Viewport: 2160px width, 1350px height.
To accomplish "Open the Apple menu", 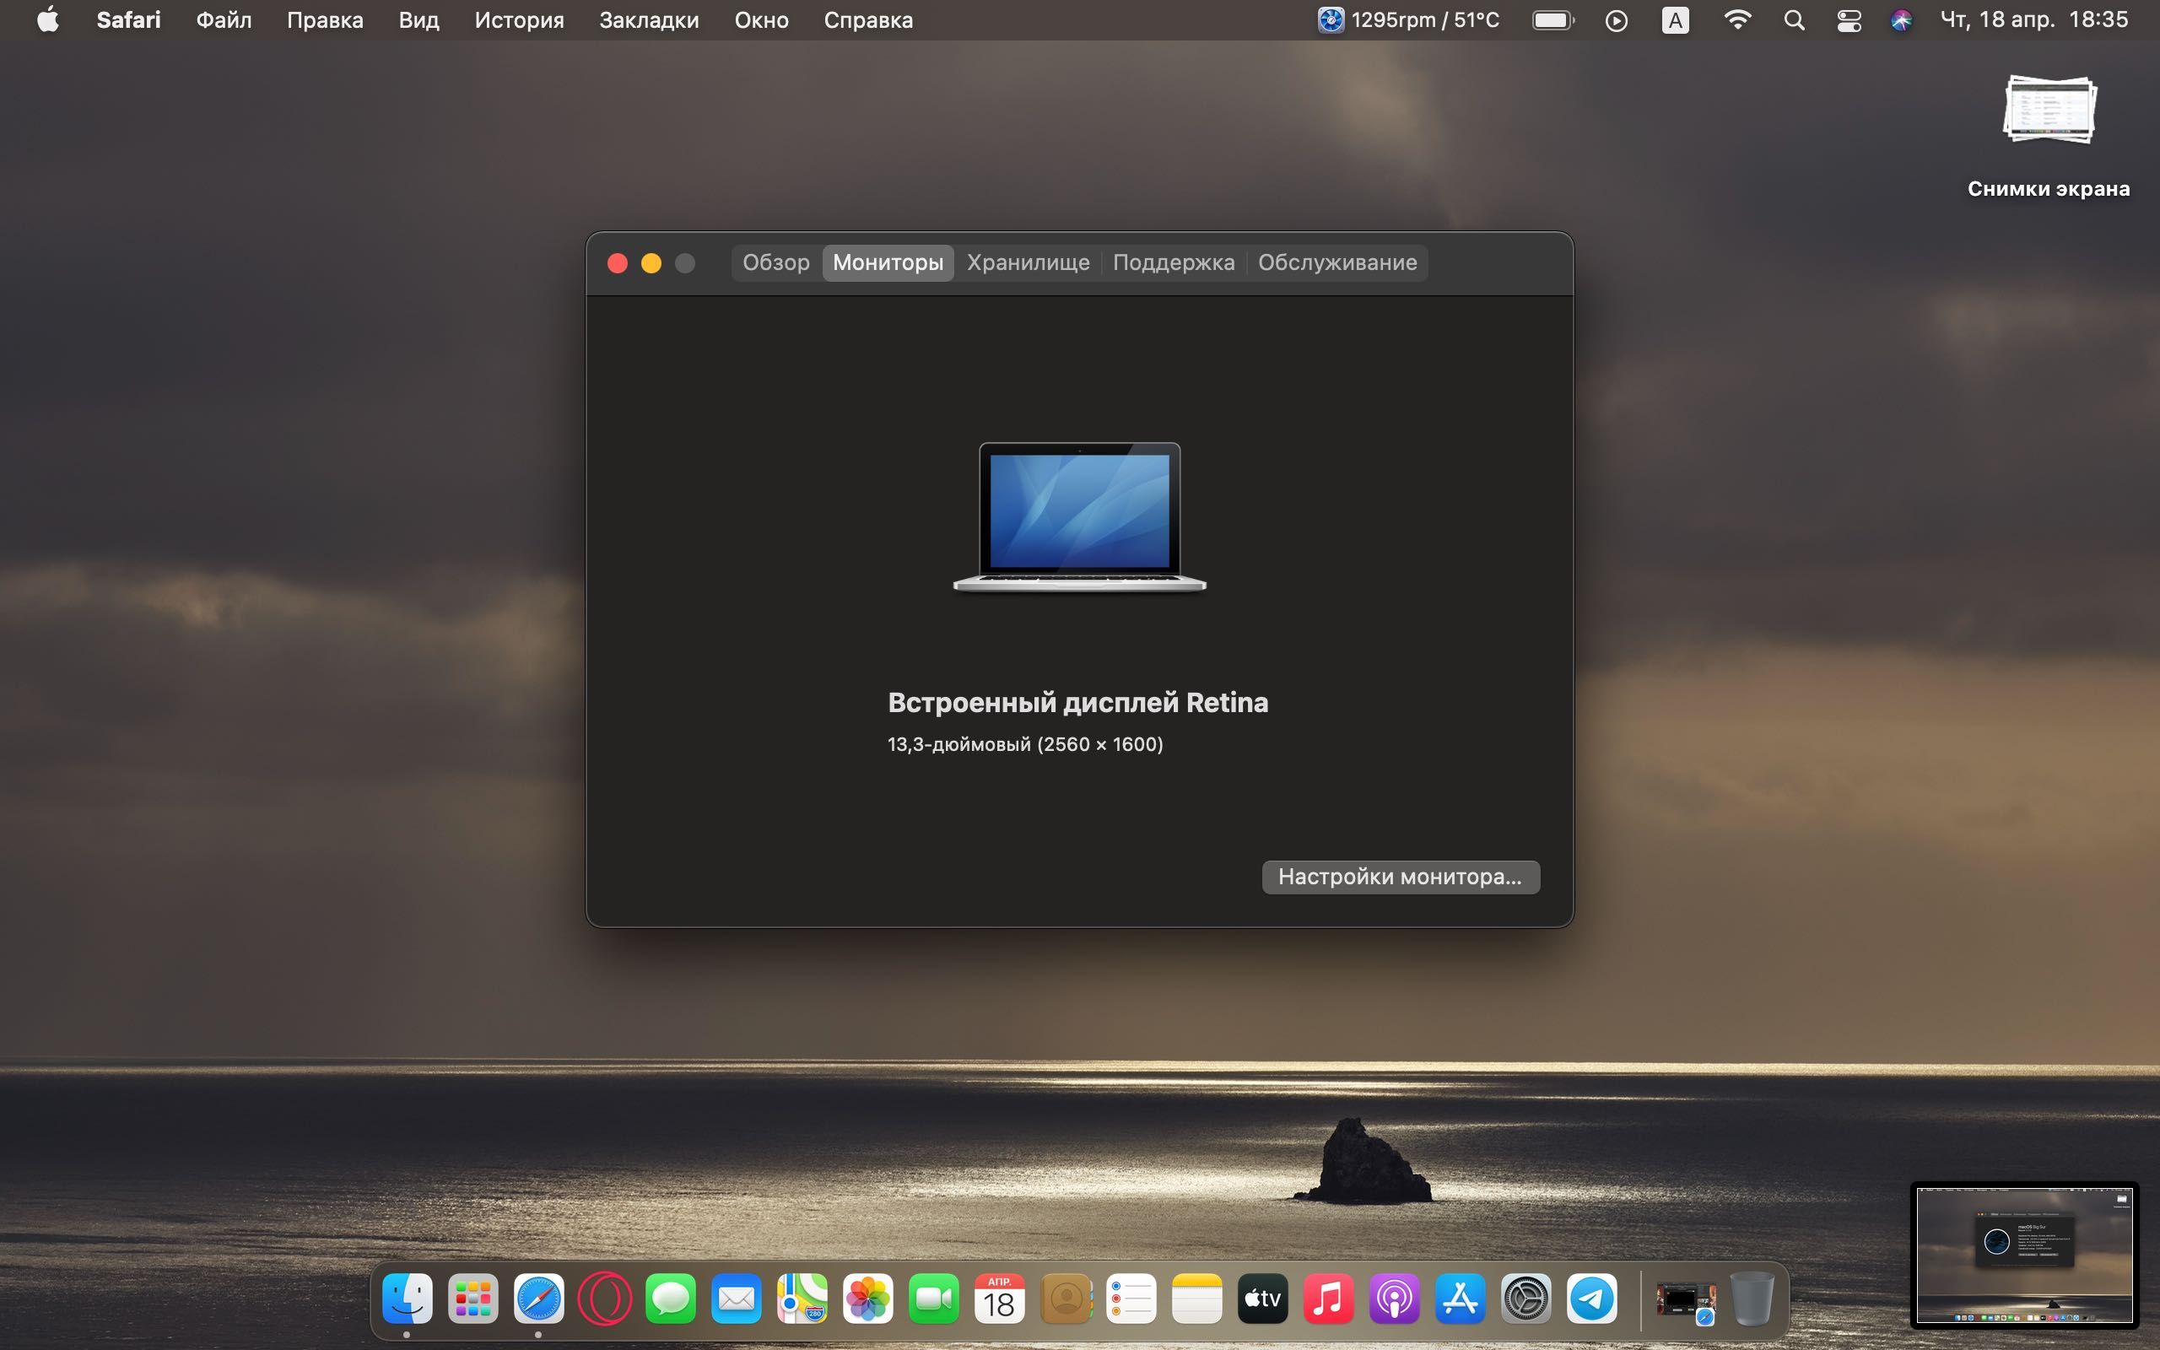I will coord(48,19).
